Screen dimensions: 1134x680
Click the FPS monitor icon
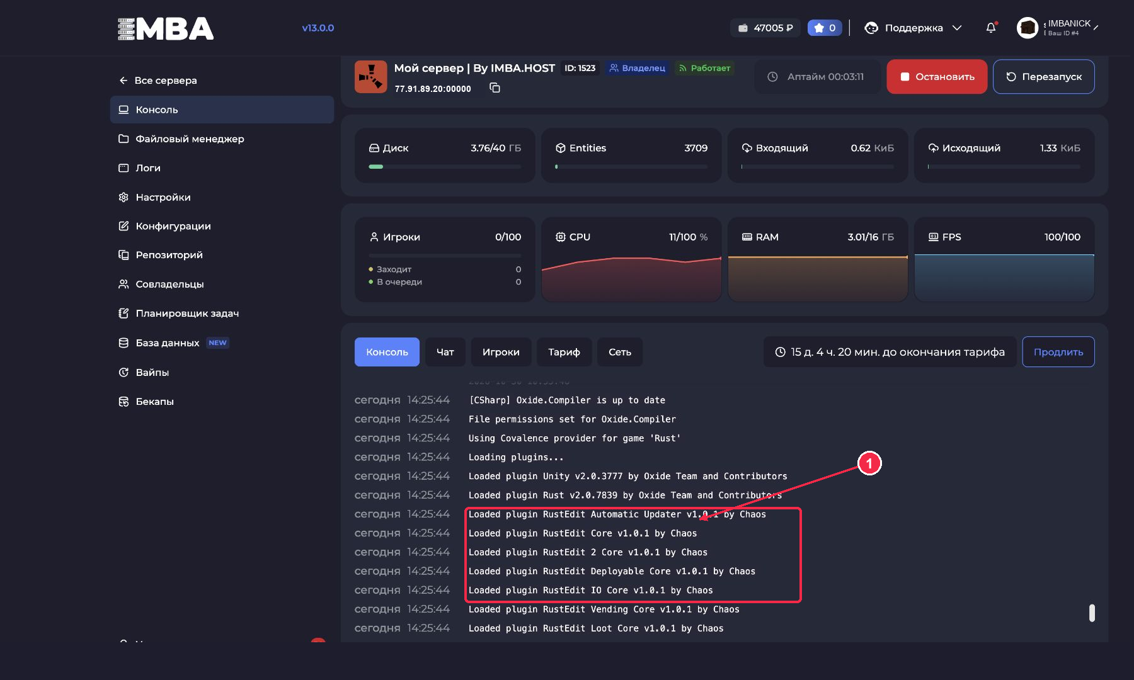pos(934,237)
